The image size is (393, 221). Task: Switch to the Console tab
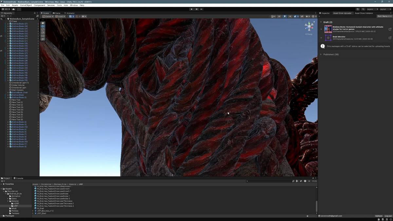click(18, 178)
